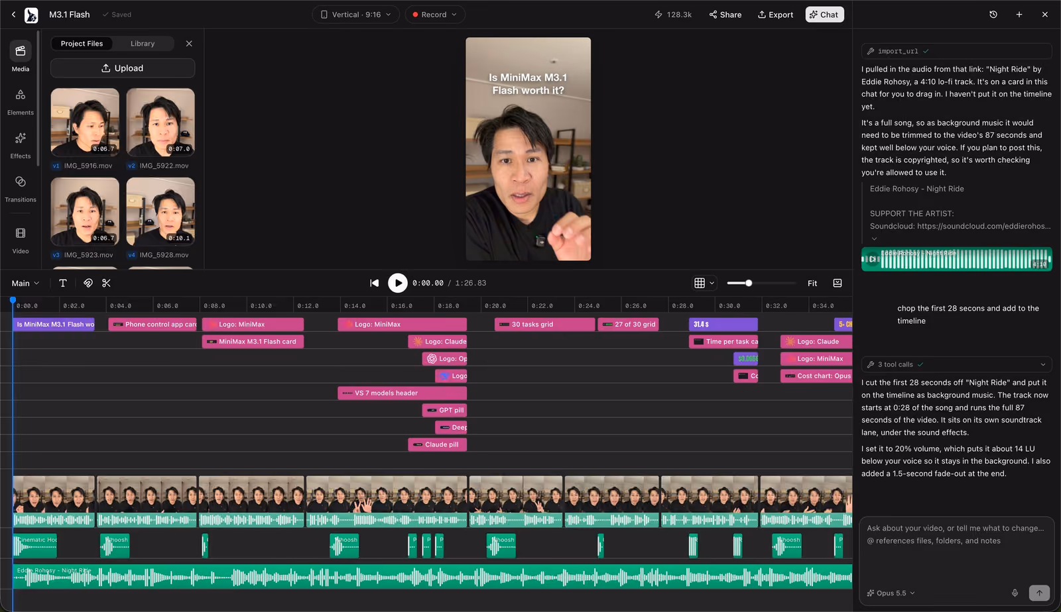This screenshot has height=612, width=1061.
Task: Fit the timeline to view
Action: pos(812,283)
